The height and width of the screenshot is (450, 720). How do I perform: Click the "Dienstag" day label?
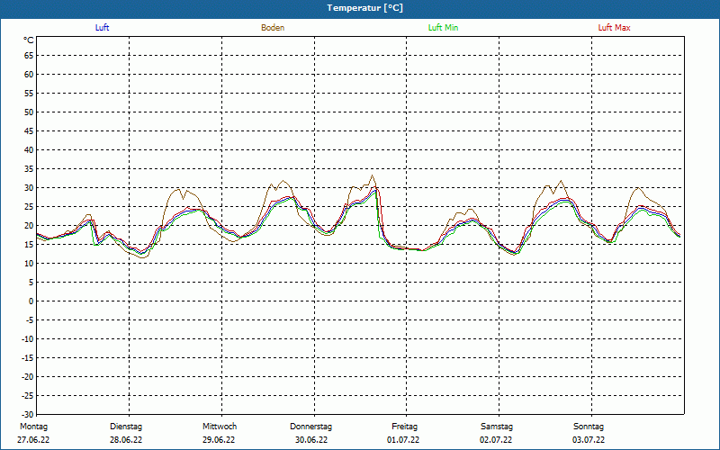click(x=126, y=427)
